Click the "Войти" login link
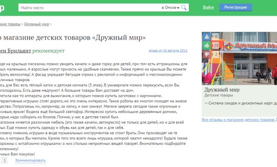This screenshot has height=167, width=277. (x=208, y=7)
